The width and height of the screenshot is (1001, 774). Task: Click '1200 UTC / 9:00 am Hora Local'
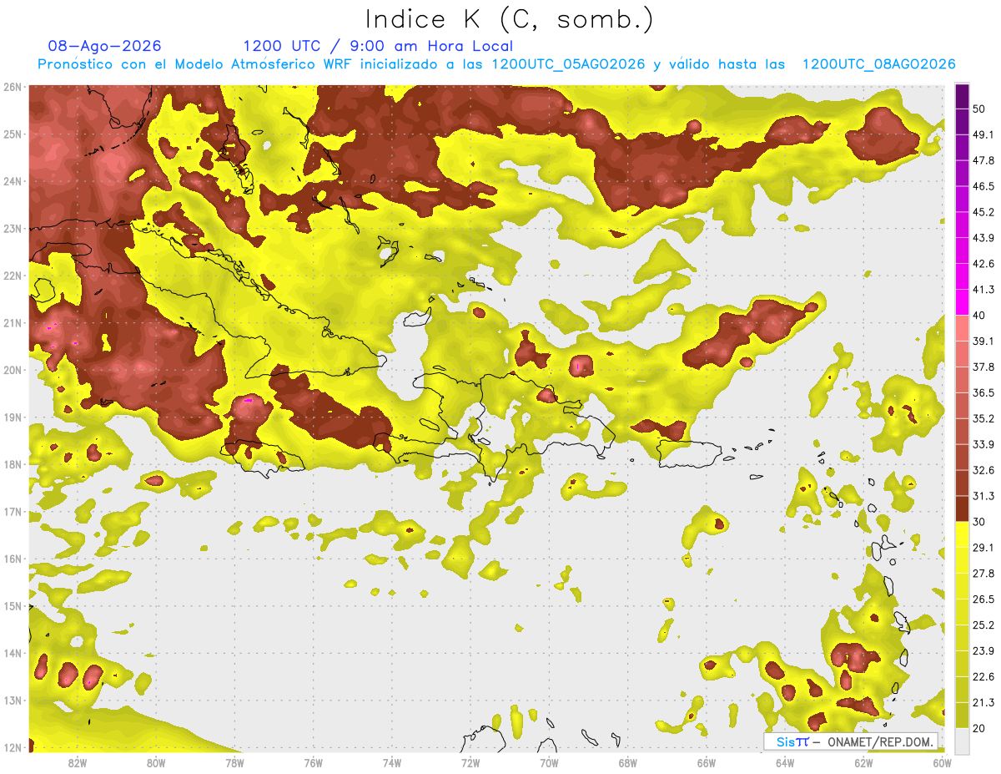tap(378, 46)
